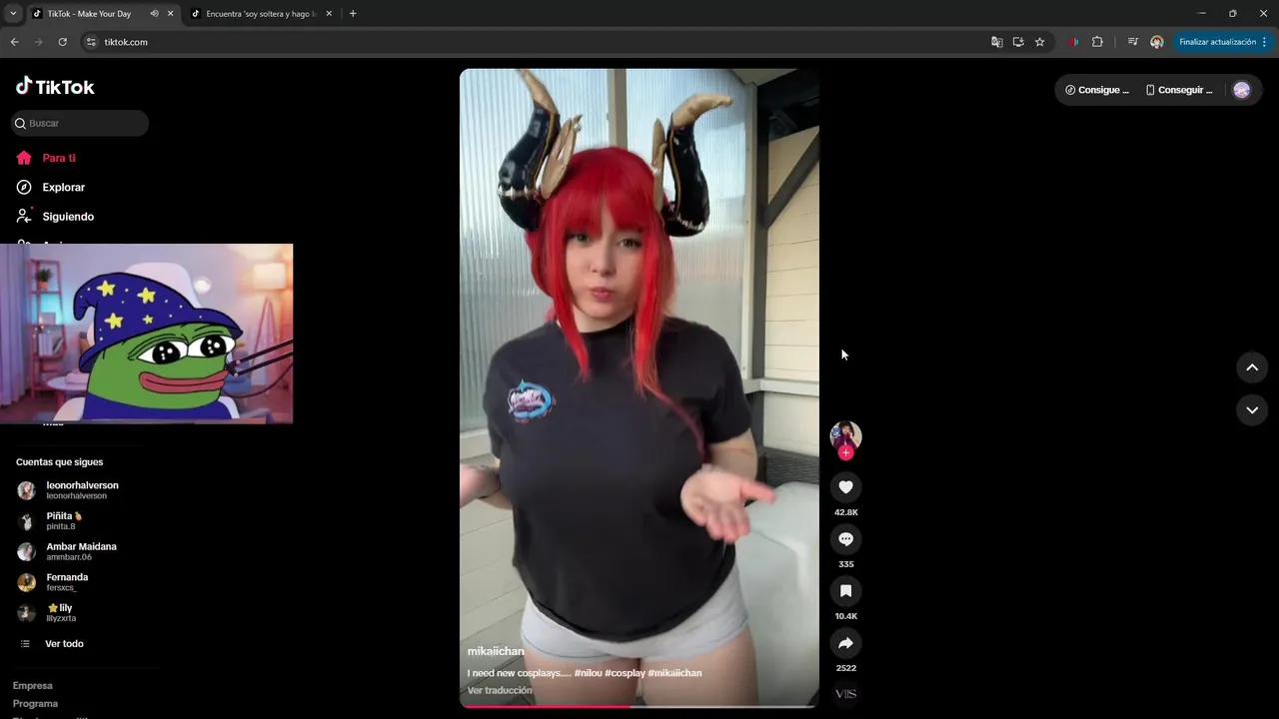This screenshot has height=719, width=1279.
Task: Click the Empresa footer link
Action: [x=32, y=686]
